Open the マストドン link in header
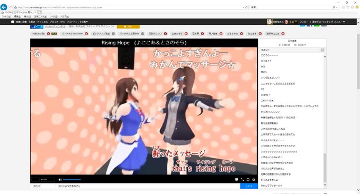The image size is (360, 194). pos(72,22)
